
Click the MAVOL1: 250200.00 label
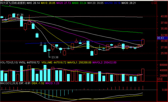point(79,63)
